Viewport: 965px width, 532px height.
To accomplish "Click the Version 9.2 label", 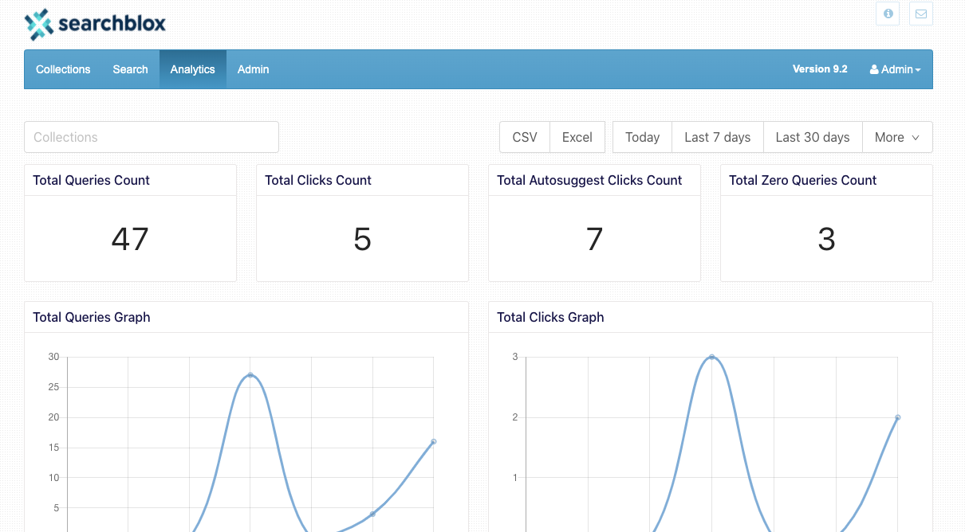I will click(820, 69).
